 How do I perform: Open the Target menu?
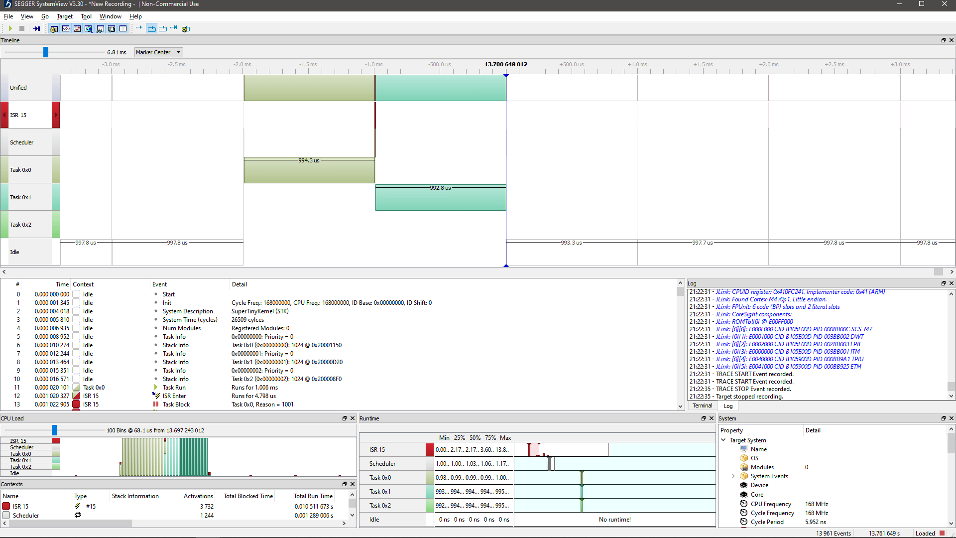click(x=64, y=16)
